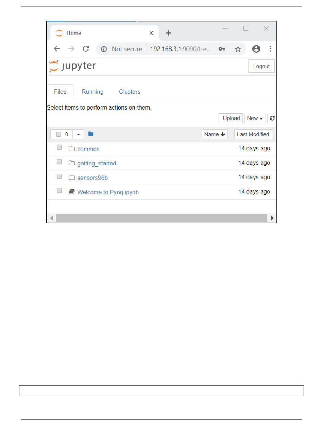Sort files by Name
Viewport: 323px width, 430px height.
[x=215, y=134]
